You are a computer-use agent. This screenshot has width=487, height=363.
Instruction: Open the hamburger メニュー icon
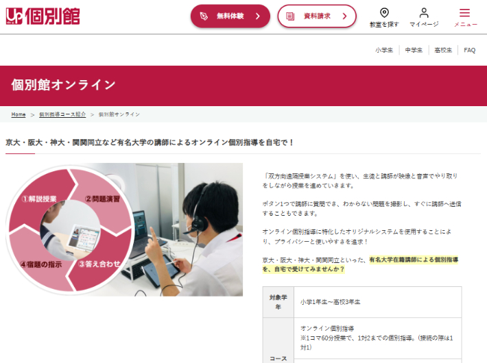(465, 13)
